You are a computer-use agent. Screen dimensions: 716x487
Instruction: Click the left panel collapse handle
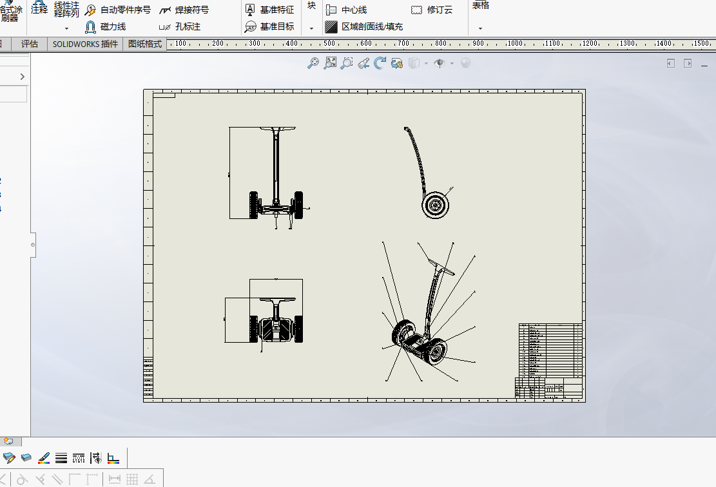coord(33,245)
